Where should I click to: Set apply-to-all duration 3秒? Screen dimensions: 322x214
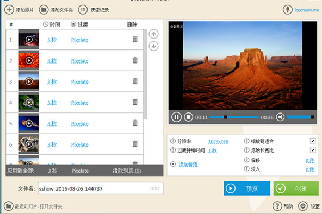53,171
